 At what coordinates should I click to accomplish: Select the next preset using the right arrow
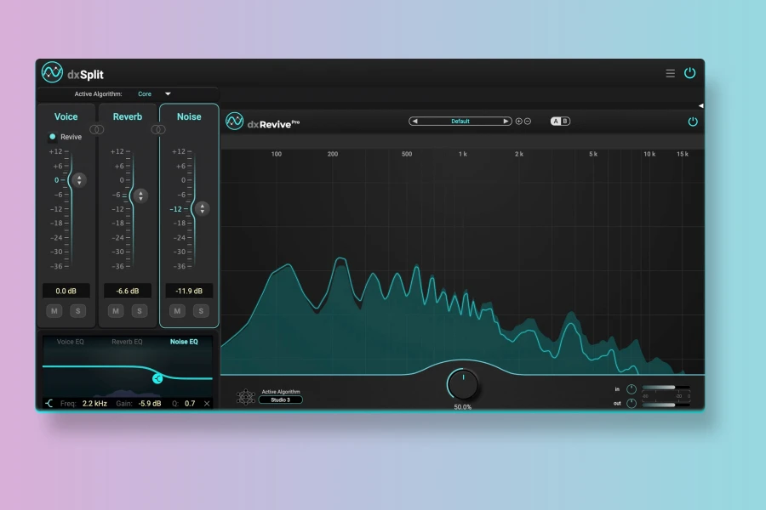[x=506, y=122]
